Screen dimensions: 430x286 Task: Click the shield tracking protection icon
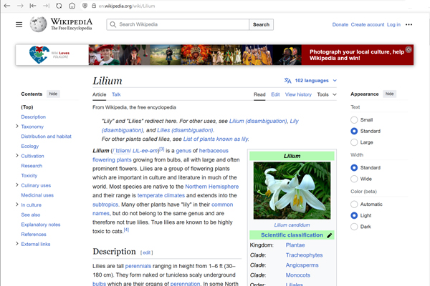click(x=85, y=6)
